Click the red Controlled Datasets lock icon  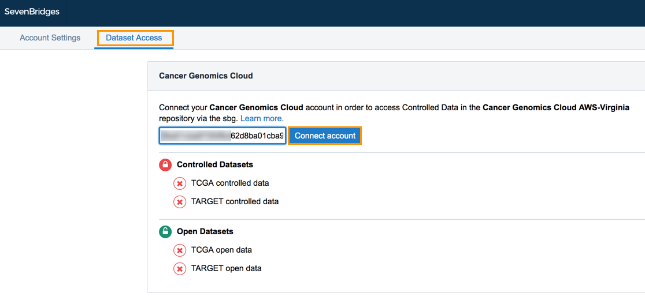(165, 165)
